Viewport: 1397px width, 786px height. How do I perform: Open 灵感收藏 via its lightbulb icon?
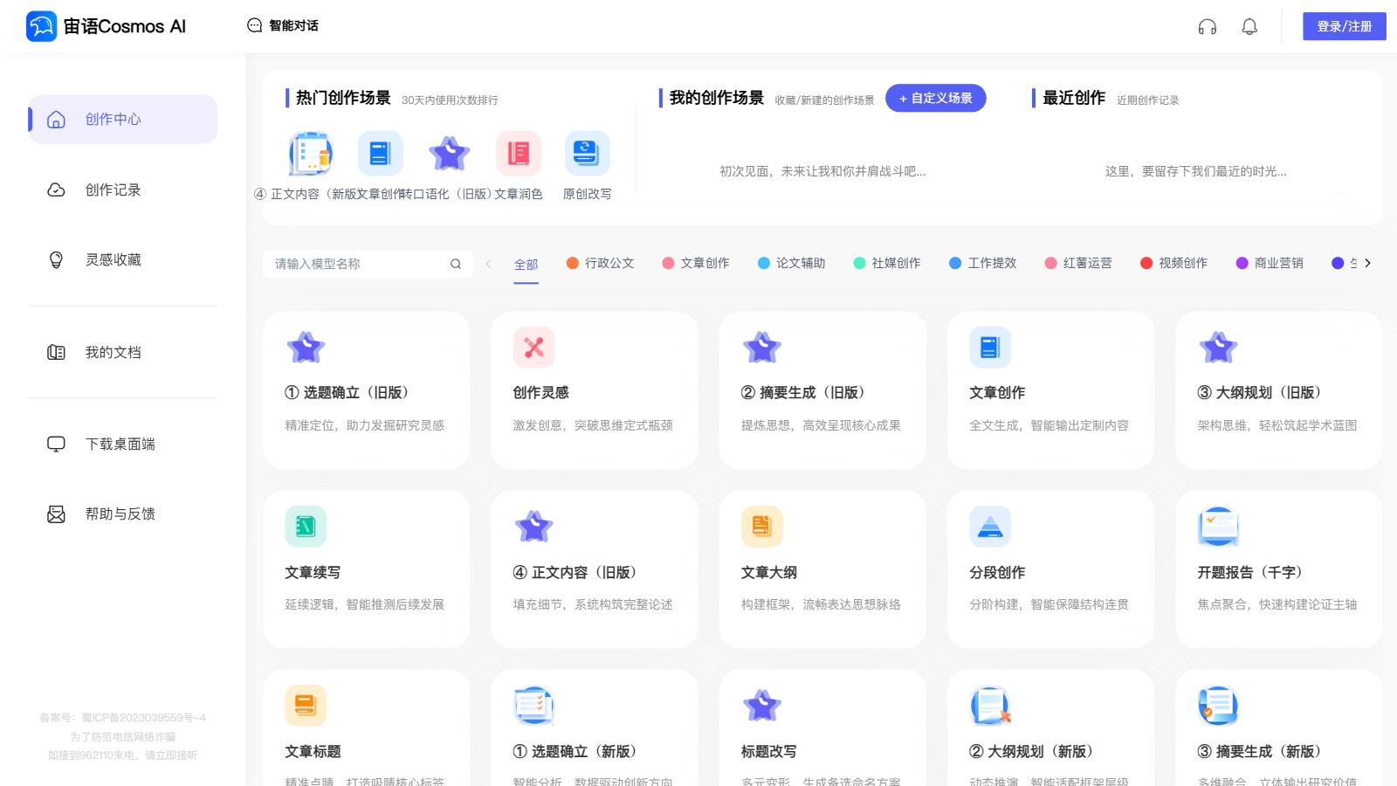pyautogui.click(x=56, y=259)
